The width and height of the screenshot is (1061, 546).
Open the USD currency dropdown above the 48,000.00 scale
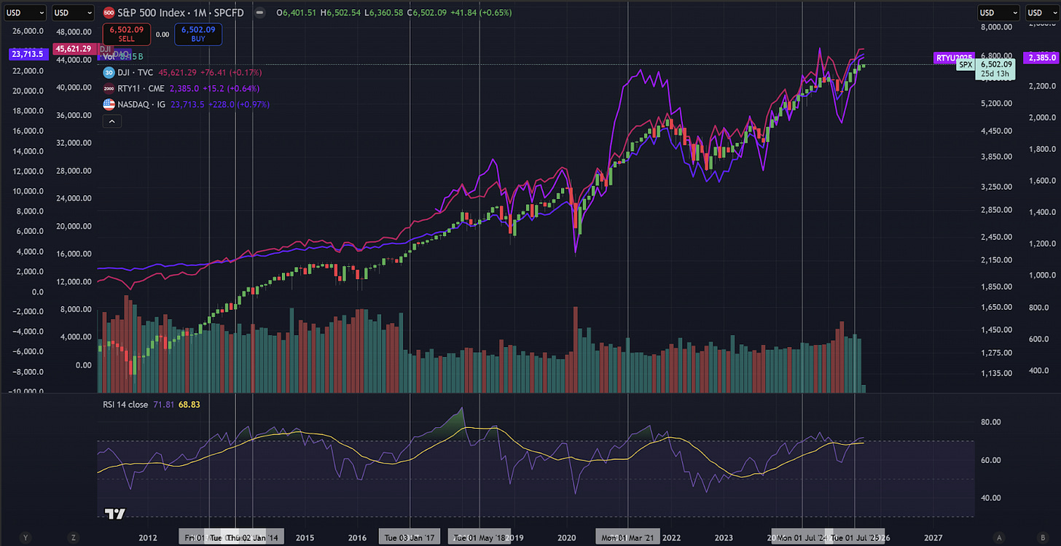(74, 12)
